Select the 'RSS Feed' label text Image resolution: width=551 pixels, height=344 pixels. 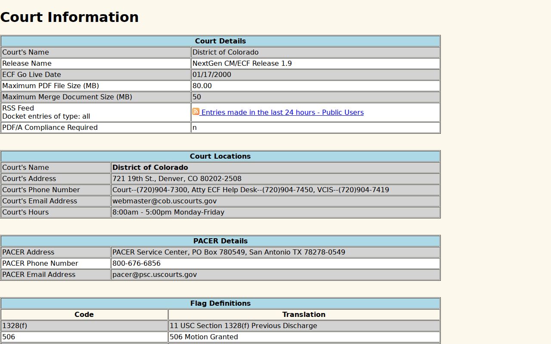click(x=18, y=108)
